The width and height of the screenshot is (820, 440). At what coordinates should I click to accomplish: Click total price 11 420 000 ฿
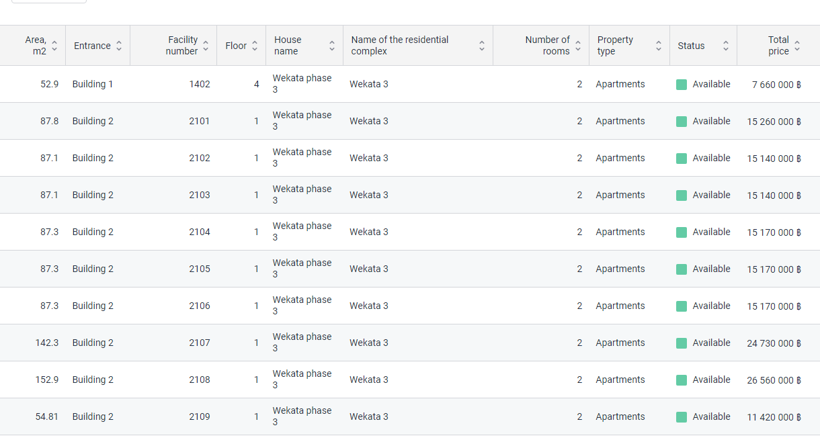pyautogui.click(x=774, y=417)
